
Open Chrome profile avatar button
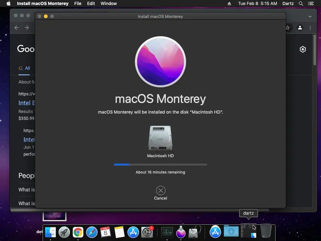[300, 28]
